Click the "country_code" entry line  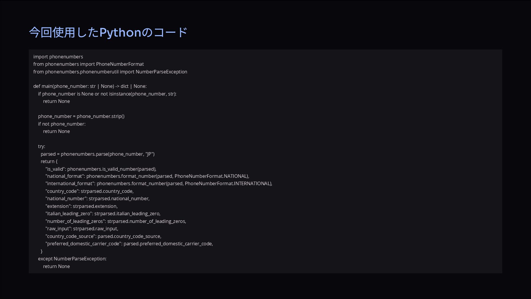click(89, 191)
